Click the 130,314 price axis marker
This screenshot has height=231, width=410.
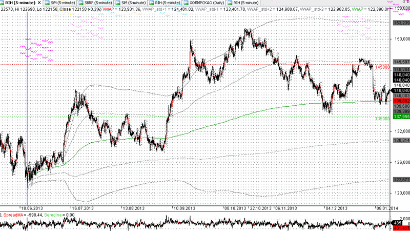pos(401,140)
